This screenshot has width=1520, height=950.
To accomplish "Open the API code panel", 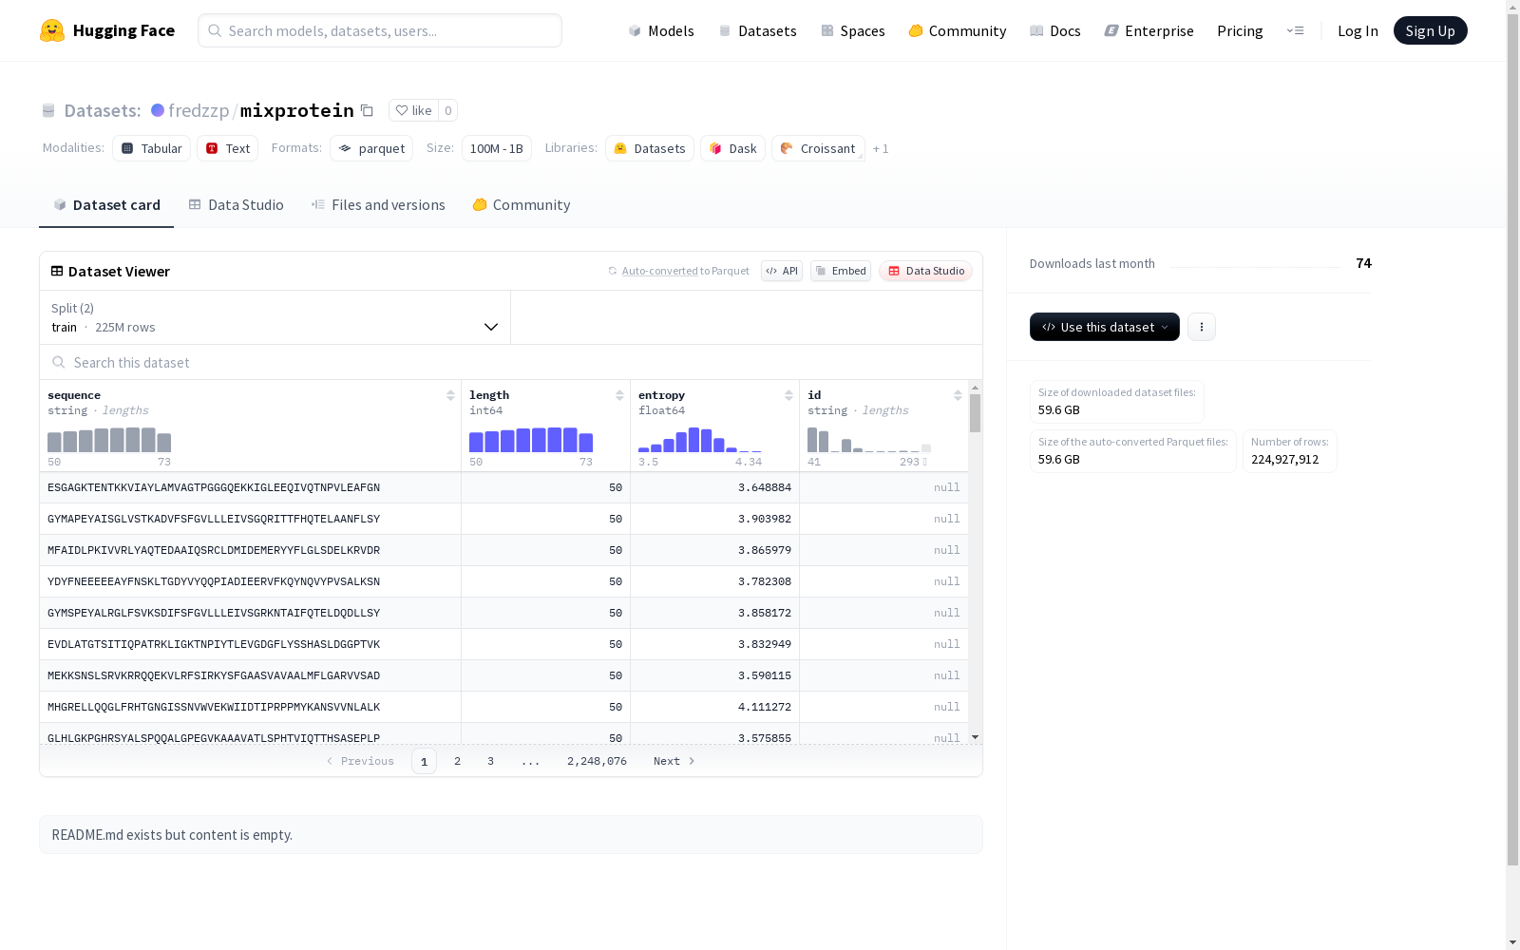I will (x=782, y=271).
